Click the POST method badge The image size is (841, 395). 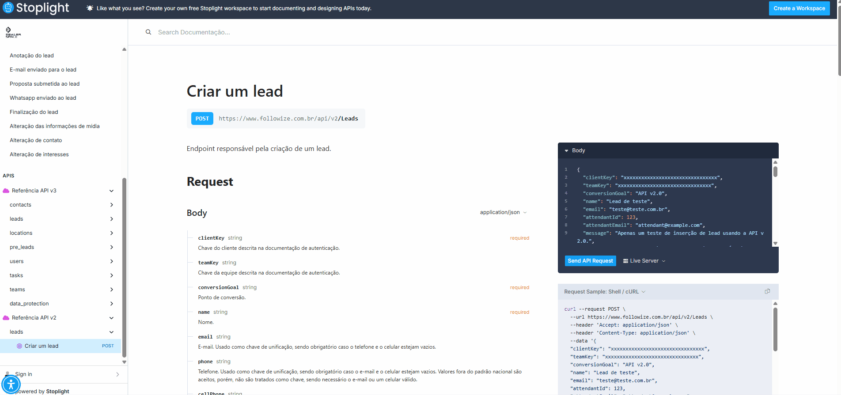pyautogui.click(x=202, y=119)
